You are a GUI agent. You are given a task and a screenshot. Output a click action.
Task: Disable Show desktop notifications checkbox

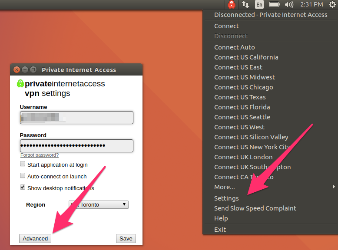point(23,187)
